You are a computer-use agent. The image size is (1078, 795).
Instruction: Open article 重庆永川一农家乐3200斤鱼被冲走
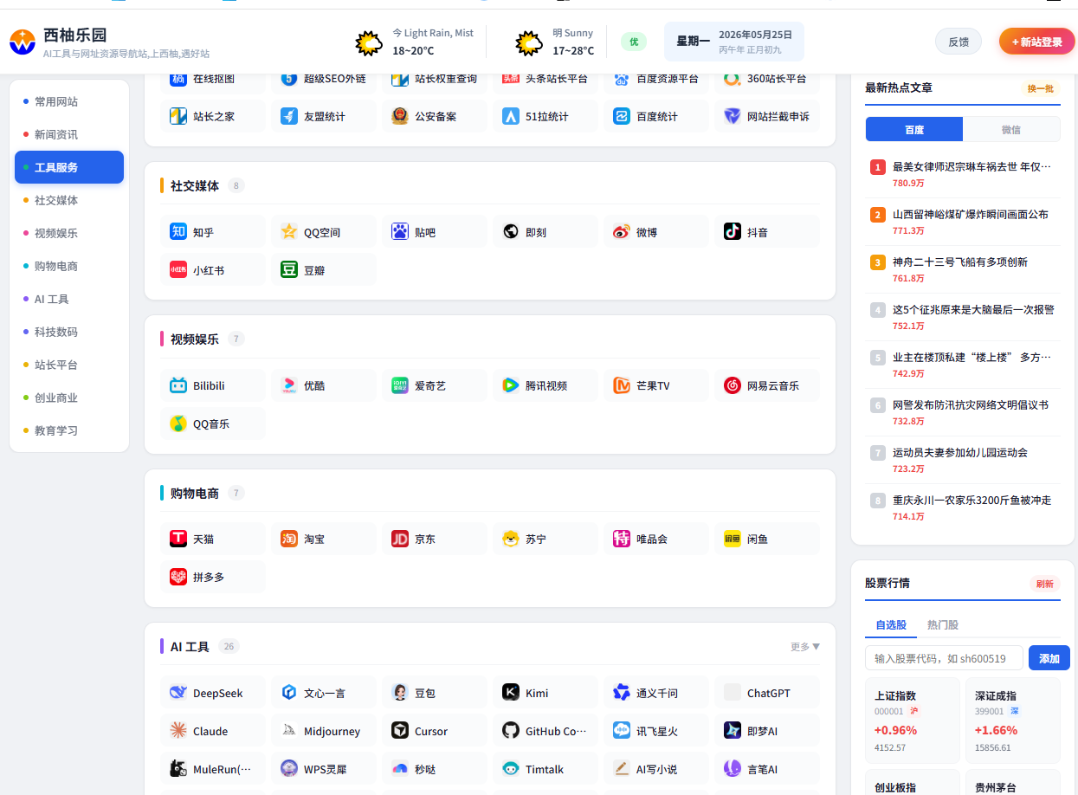[x=971, y=500]
